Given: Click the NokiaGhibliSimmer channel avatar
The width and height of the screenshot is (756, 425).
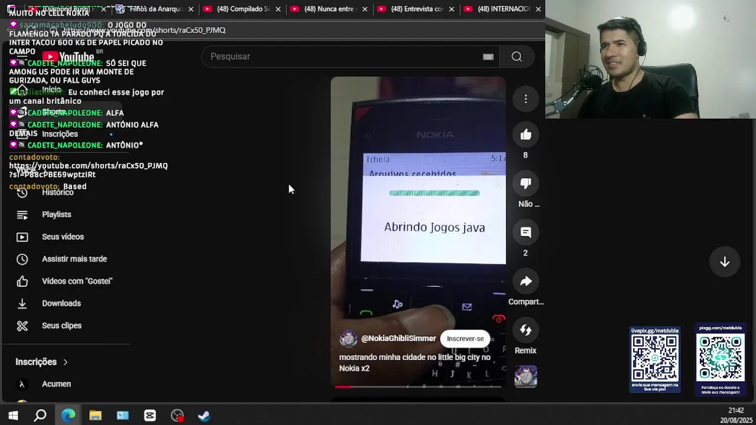Looking at the screenshot, I should (x=348, y=339).
